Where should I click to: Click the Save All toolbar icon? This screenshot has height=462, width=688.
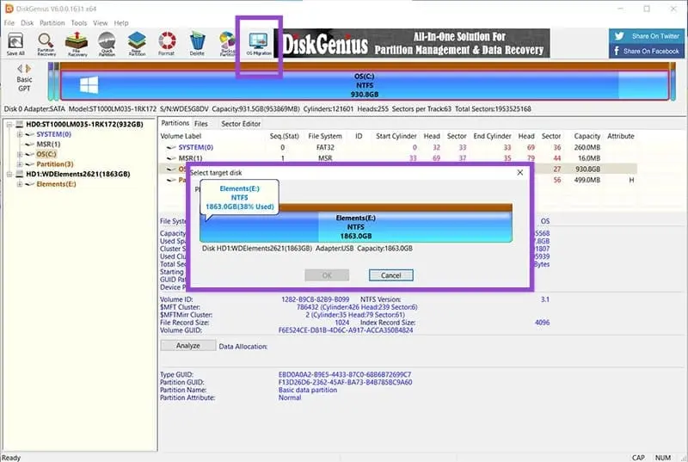tap(15, 44)
